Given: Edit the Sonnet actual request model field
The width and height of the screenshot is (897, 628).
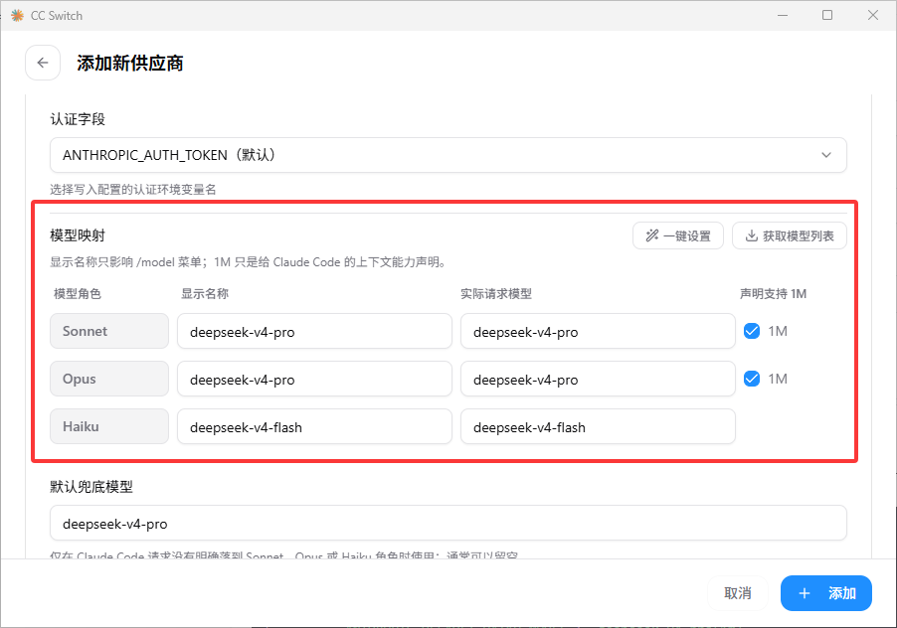Looking at the screenshot, I should point(598,331).
